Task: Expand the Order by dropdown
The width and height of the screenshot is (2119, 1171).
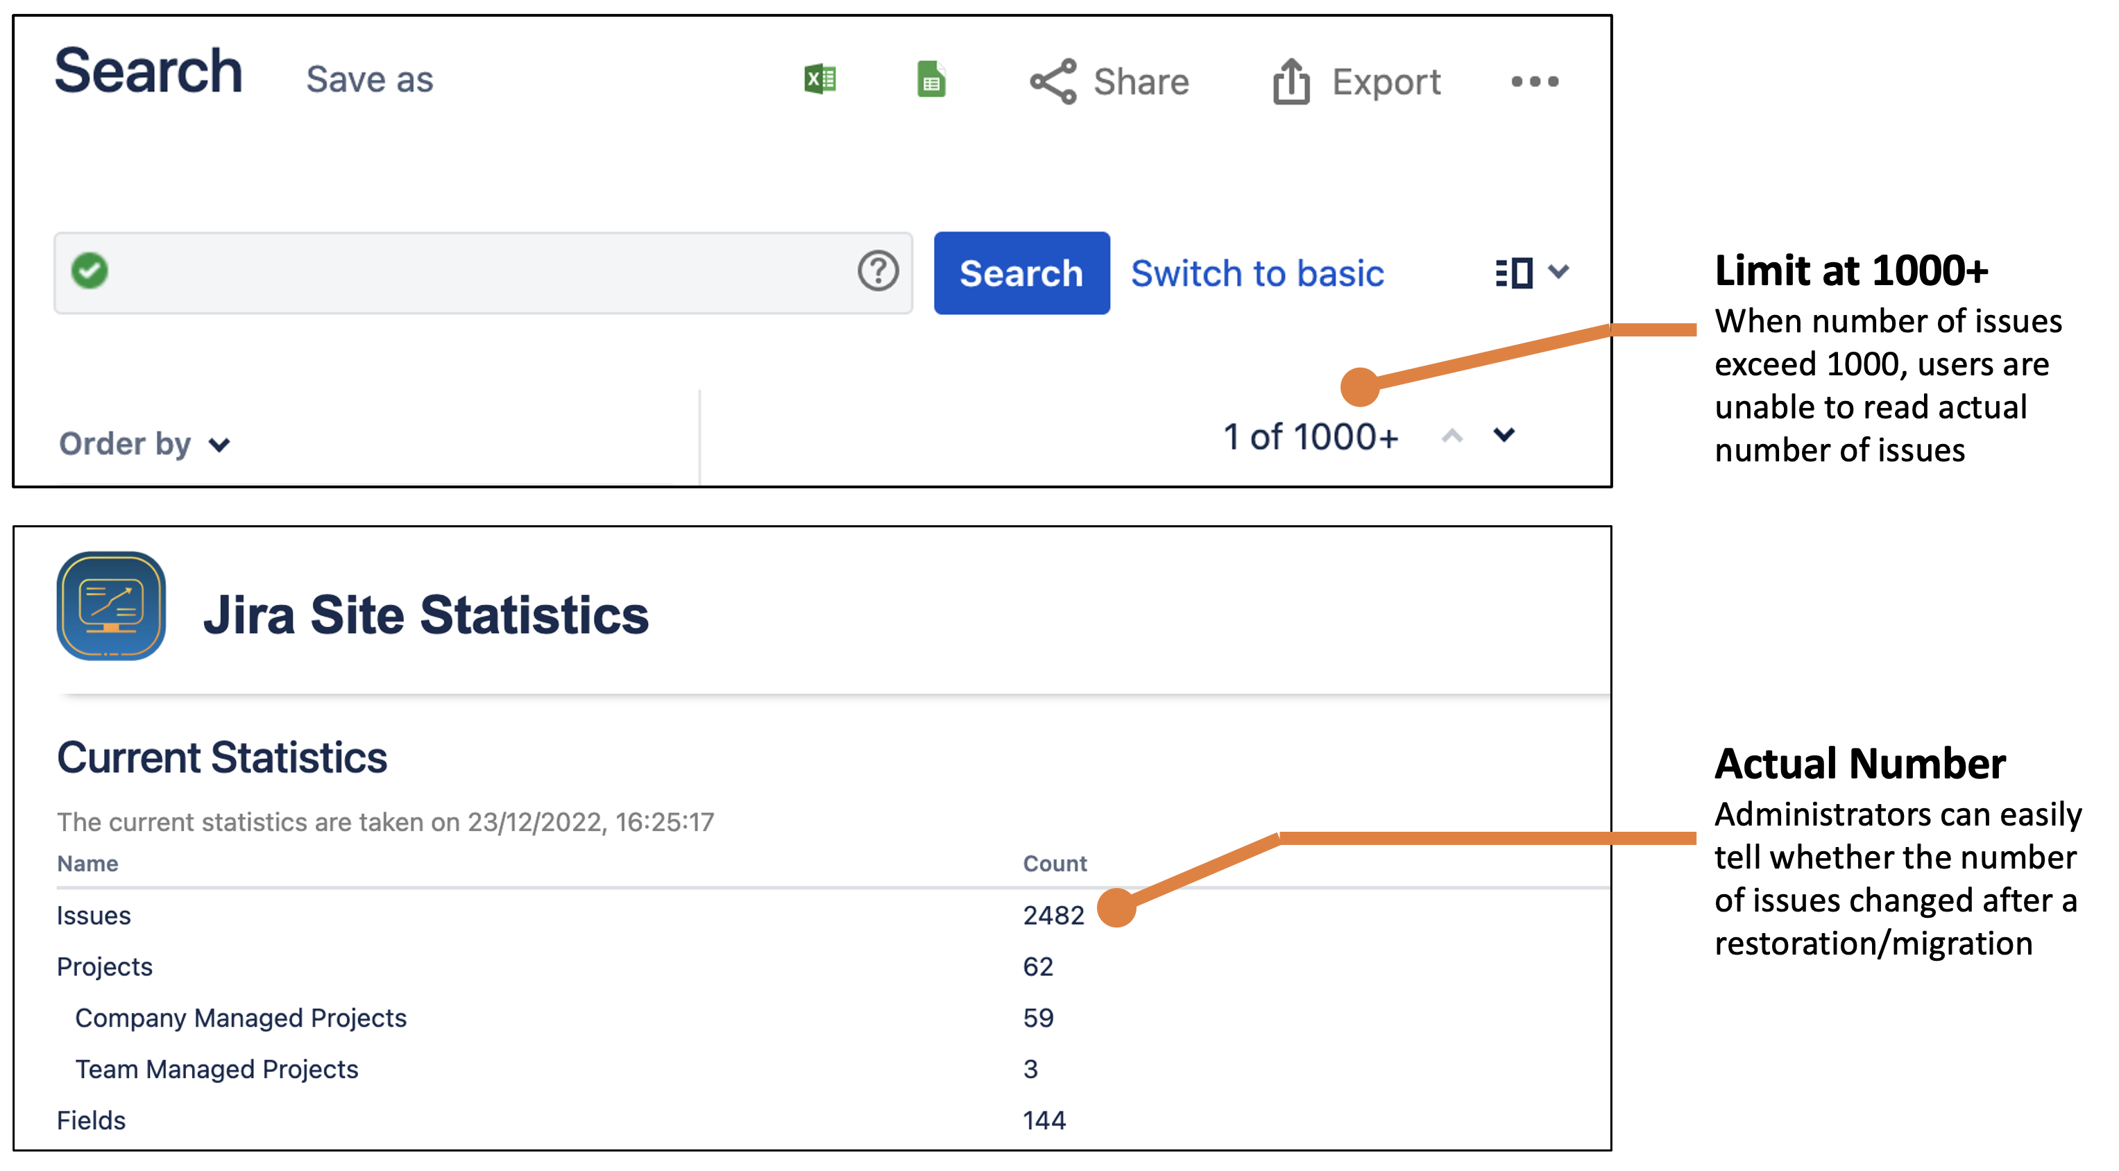Action: coord(144,444)
